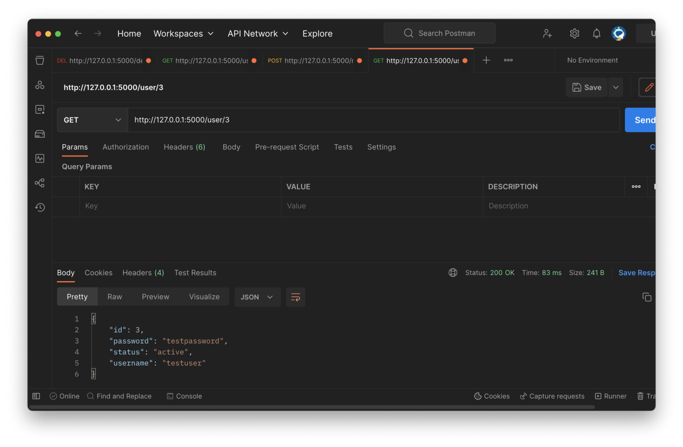Click the Search Postman field
This screenshot has height=447, width=683.
[x=439, y=33]
